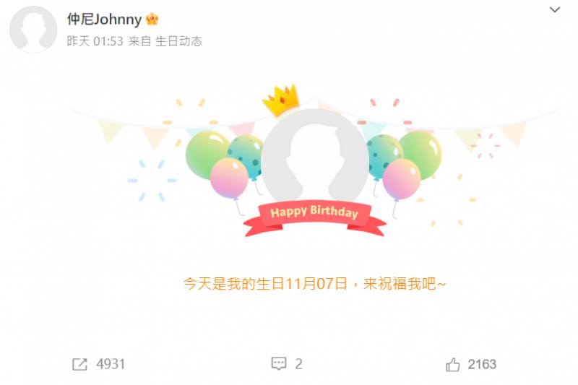This screenshot has height=385, width=578.
Task: Click the orange birthday greeting text
Action: tap(314, 284)
